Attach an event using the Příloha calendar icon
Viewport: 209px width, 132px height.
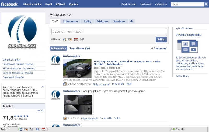click(76, 39)
